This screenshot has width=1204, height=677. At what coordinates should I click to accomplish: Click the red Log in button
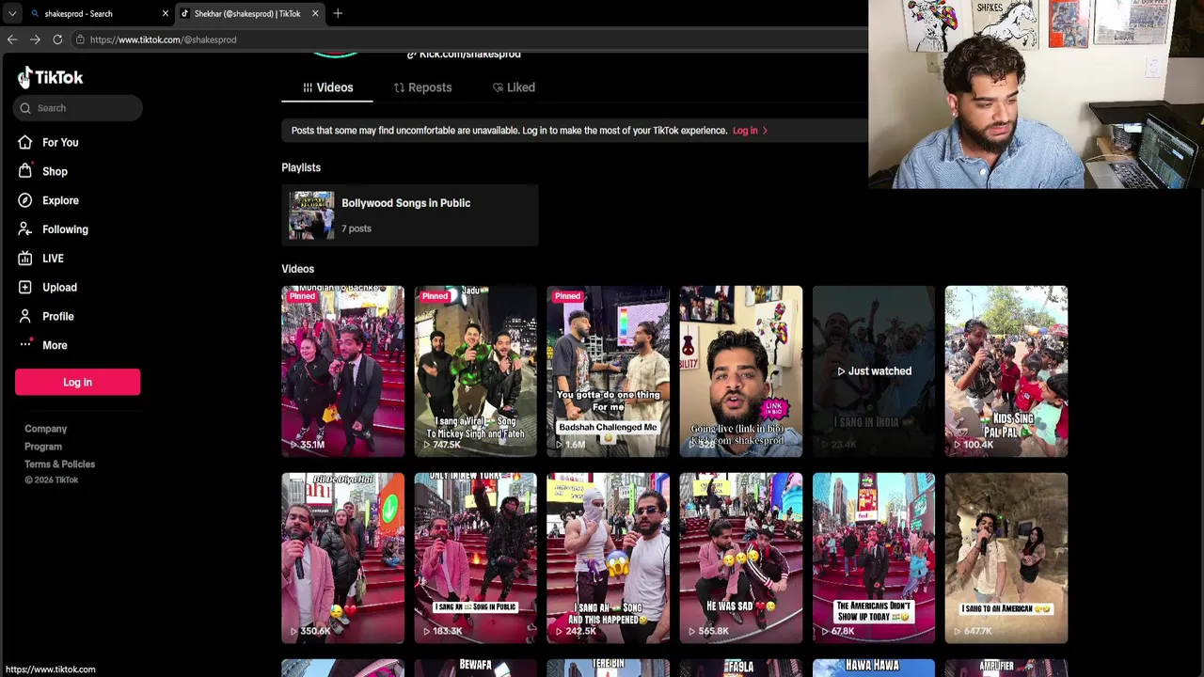click(x=77, y=382)
